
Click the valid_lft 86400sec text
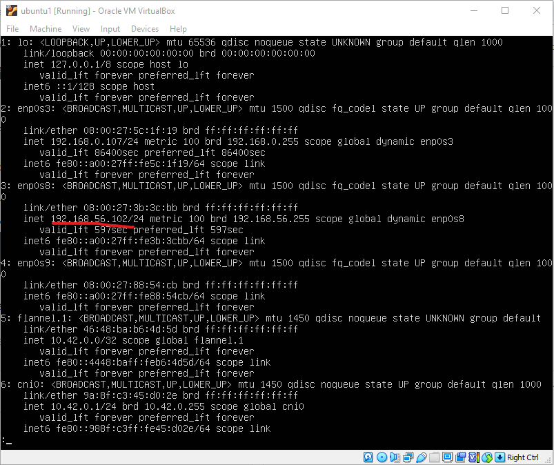pos(89,152)
